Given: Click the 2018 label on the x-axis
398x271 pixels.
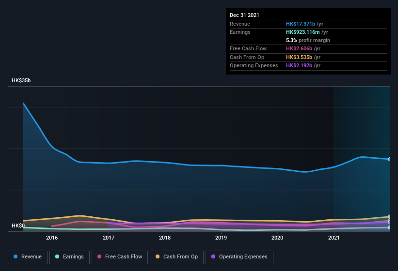Looking at the screenshot, I should 165,238.
